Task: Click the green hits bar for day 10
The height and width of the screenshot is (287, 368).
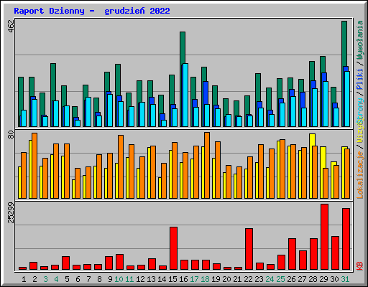Action: (x=118, y=80)
